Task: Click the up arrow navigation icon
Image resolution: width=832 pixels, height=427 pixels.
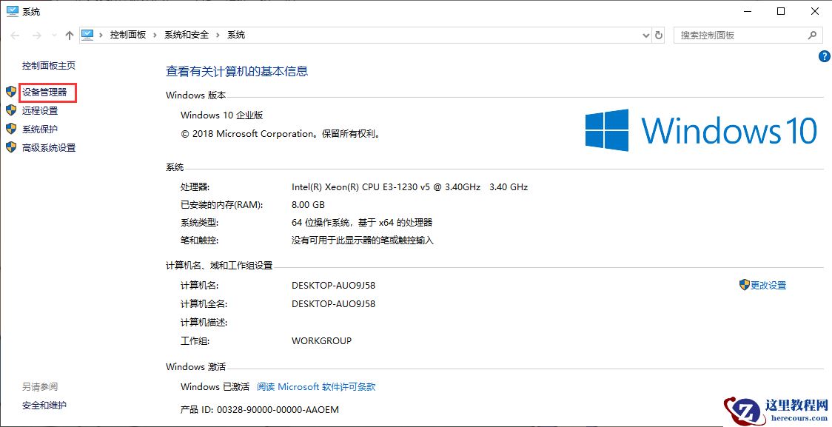Action: (x=69, y=34)
